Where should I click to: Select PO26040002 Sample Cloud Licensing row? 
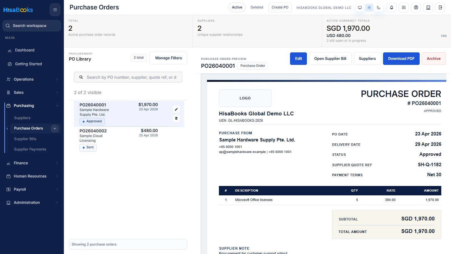(x=129, y=140)
